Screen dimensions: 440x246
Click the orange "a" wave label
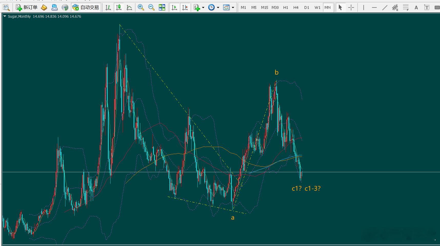pos(233,218)
